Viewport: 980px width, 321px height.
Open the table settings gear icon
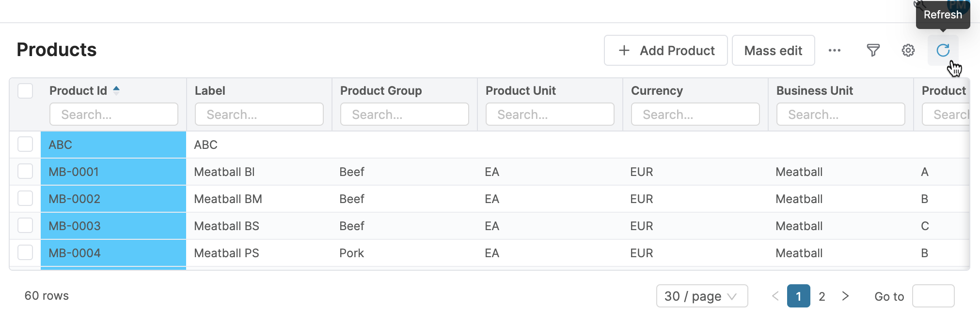[x=908, y=50]
